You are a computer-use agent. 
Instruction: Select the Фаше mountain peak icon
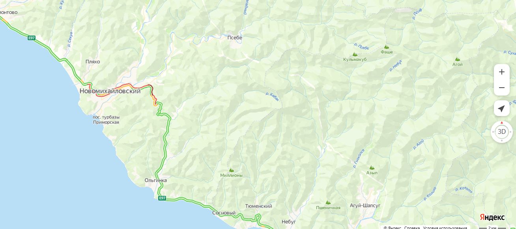coord(387,47)
